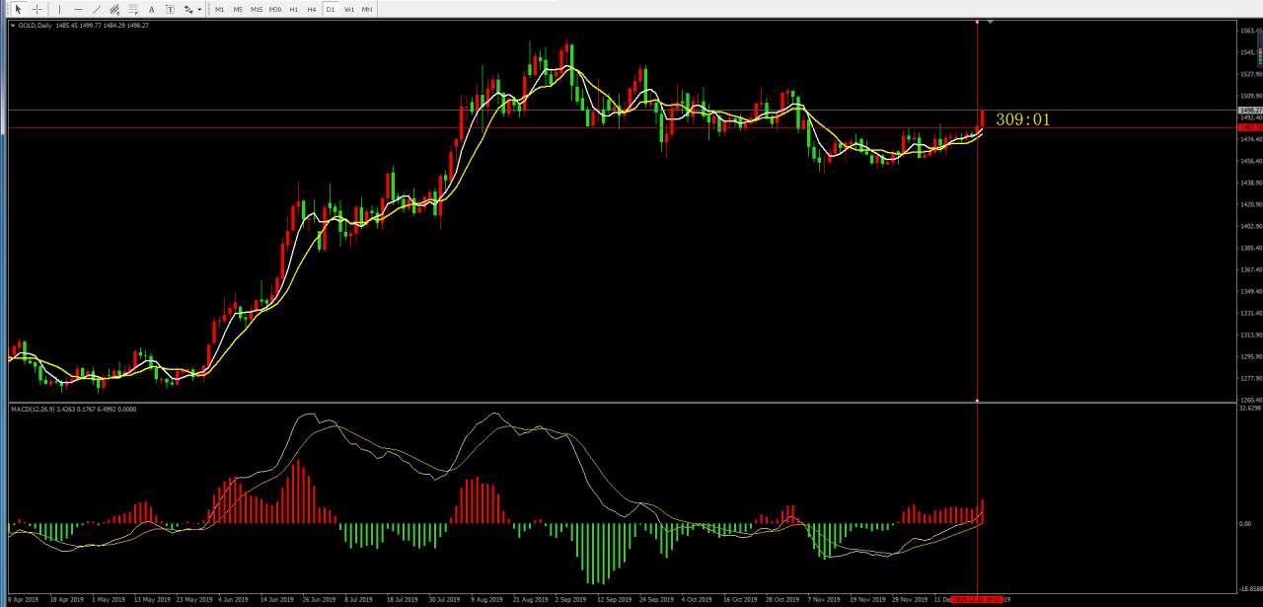Select the horizontal line tool
Viewport: 1263px width, 607px height.
(78, 9)
